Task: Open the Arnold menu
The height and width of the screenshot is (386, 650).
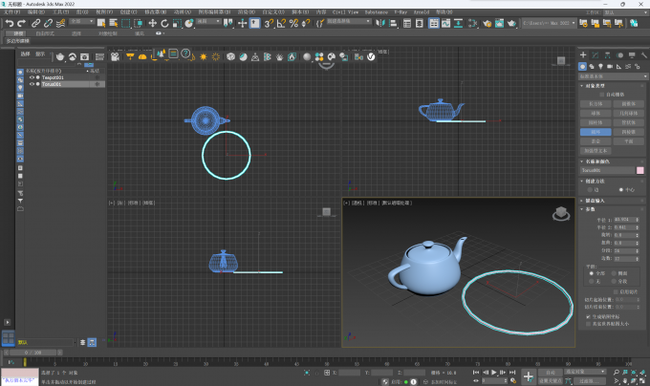Action: click(x=422, y=12)
